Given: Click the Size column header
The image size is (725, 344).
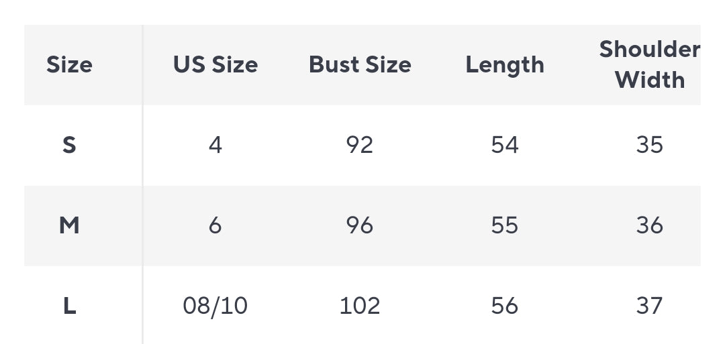Looking at the screenshot, I should click(x=69, y=65).
